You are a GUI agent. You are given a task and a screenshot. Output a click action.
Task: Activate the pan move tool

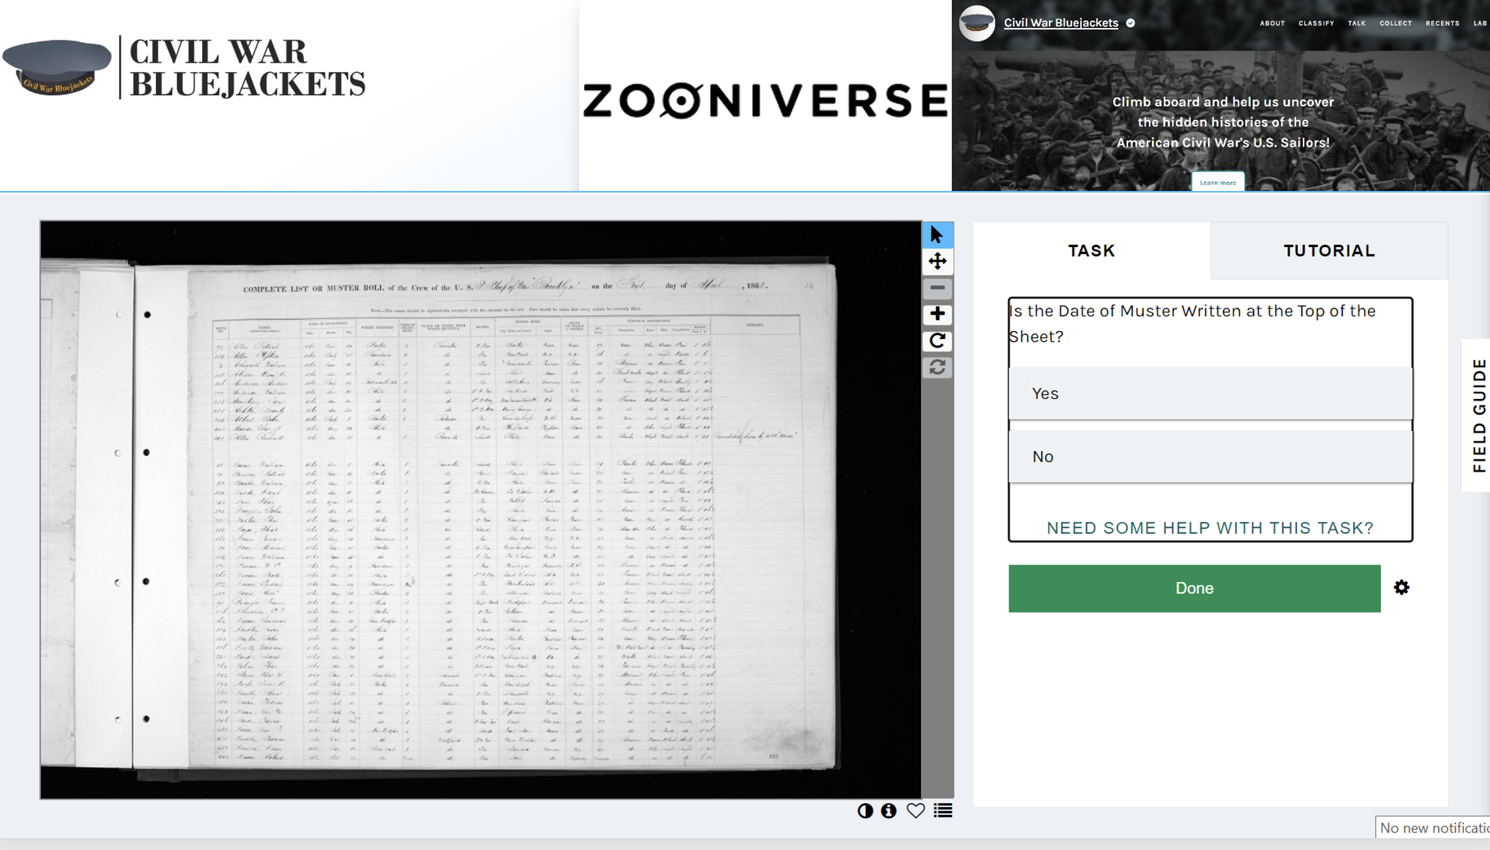pos(937,262)
